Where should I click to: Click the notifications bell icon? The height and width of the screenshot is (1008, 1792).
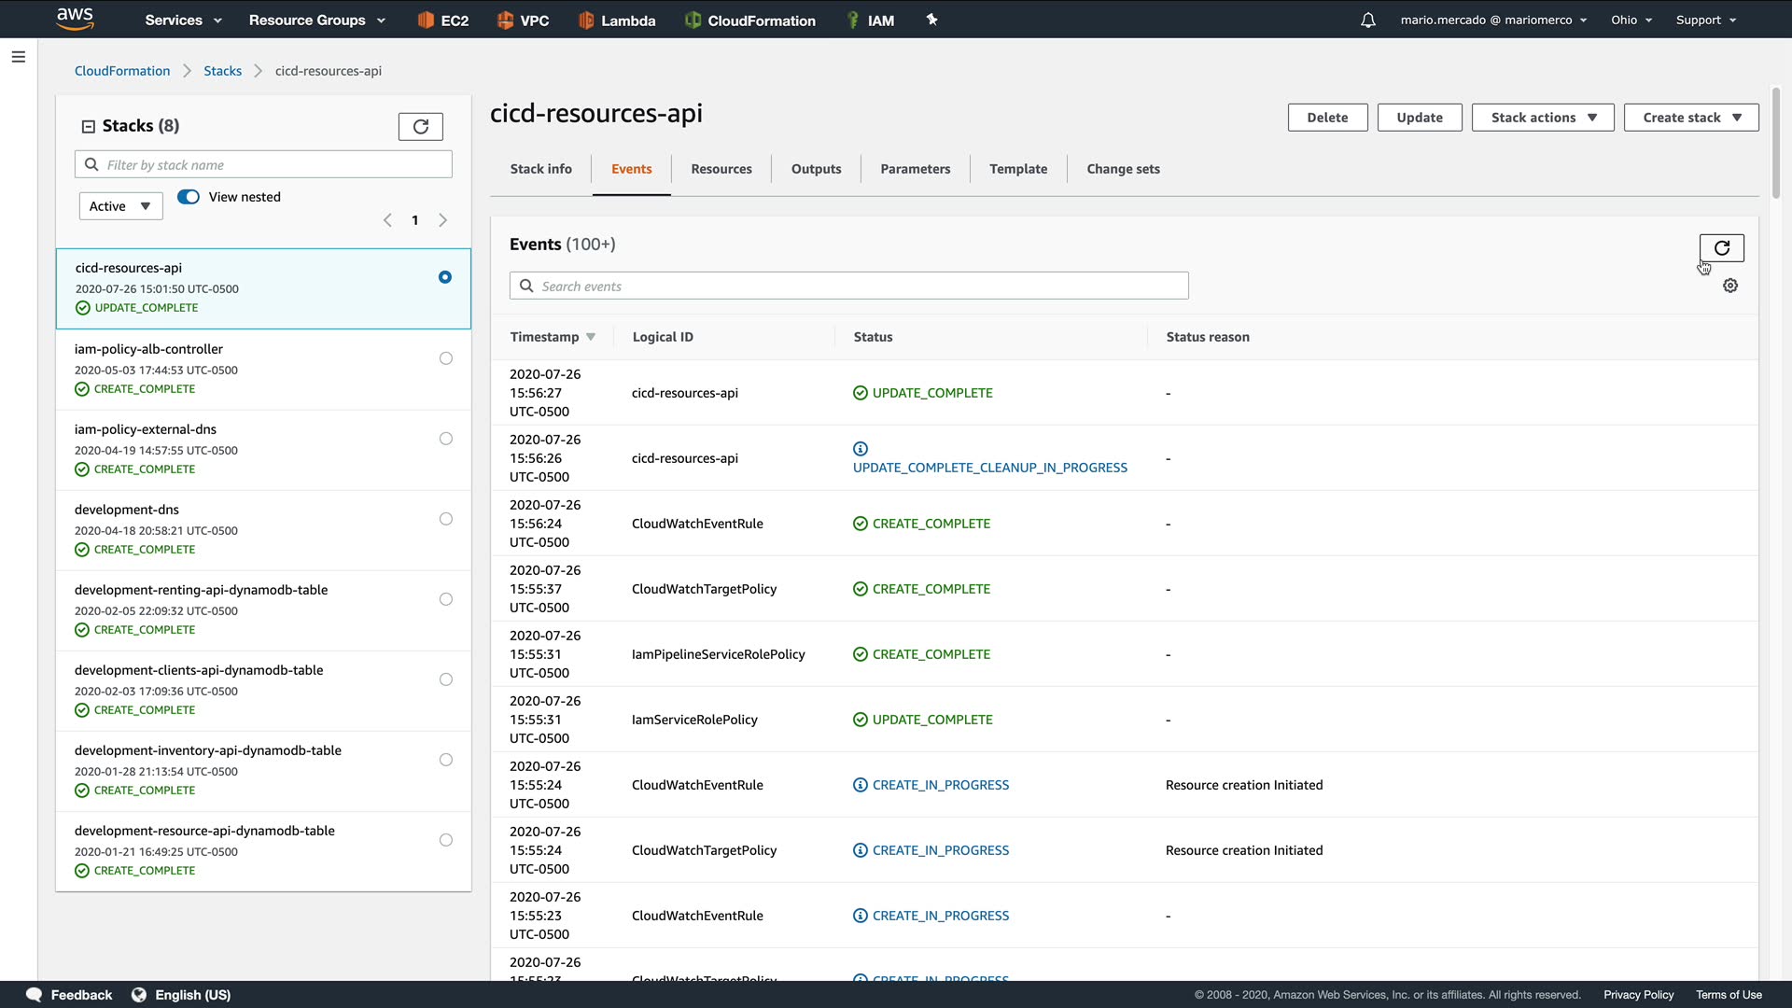1367,20
